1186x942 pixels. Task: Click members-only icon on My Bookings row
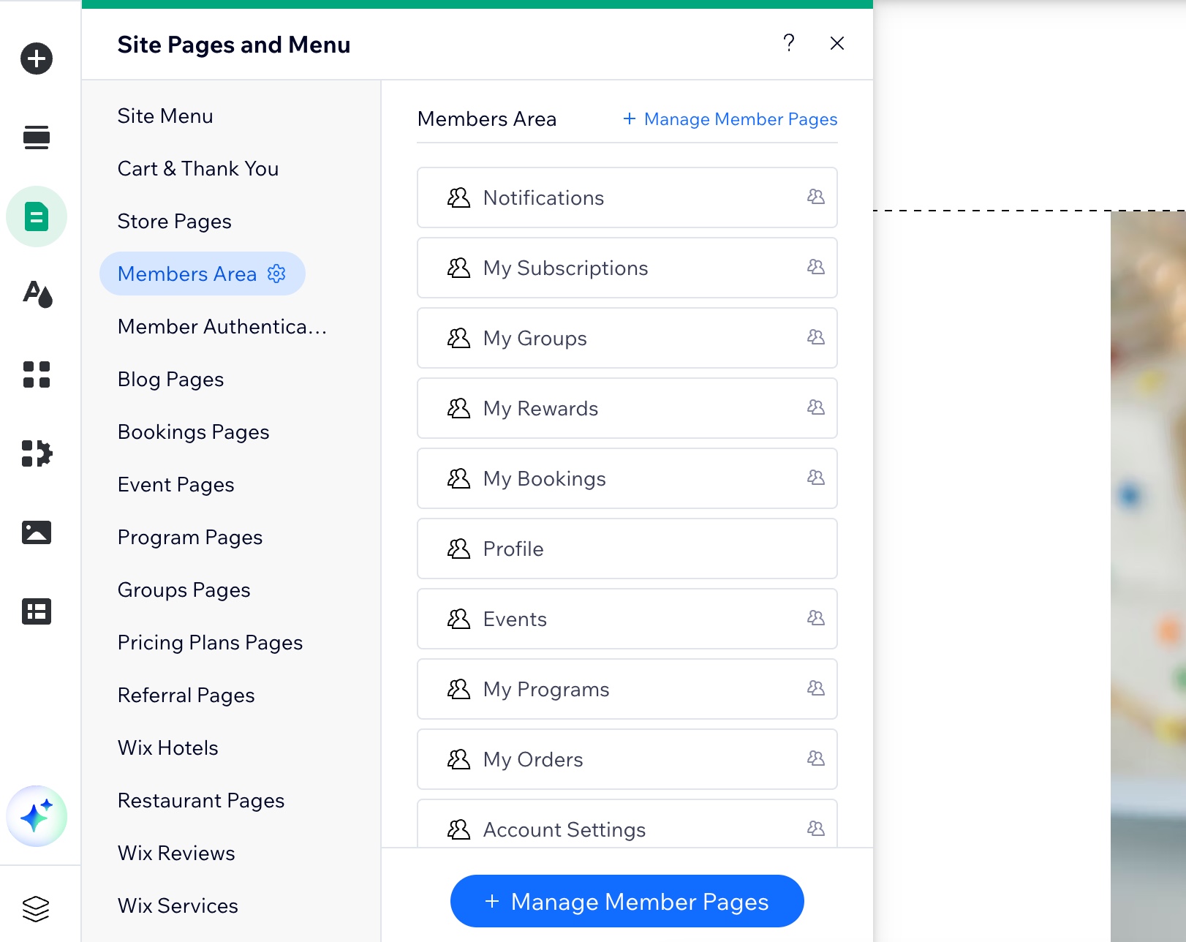pyautogui.click(x=816, y=478)
